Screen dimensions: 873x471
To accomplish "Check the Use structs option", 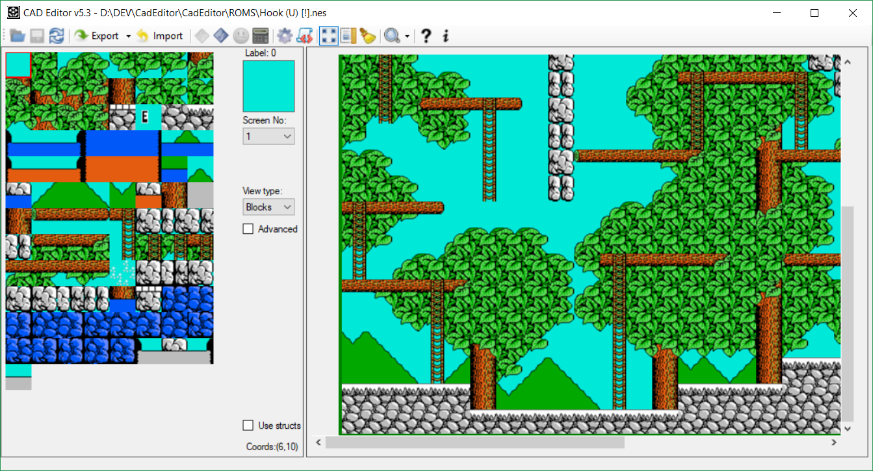I will pos(248,426).
